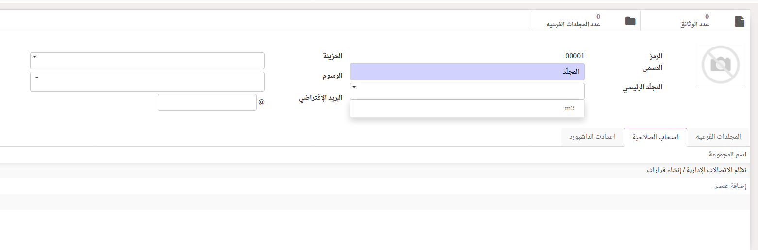The width and height of the screenshot is (758, 250).
Task: Select the نظام الاتصالات الإدارية / إنشاء قرارات row
Action: [696, 170]
